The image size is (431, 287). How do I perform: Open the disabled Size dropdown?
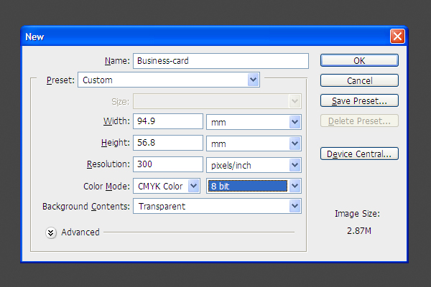tap(217, 101)
